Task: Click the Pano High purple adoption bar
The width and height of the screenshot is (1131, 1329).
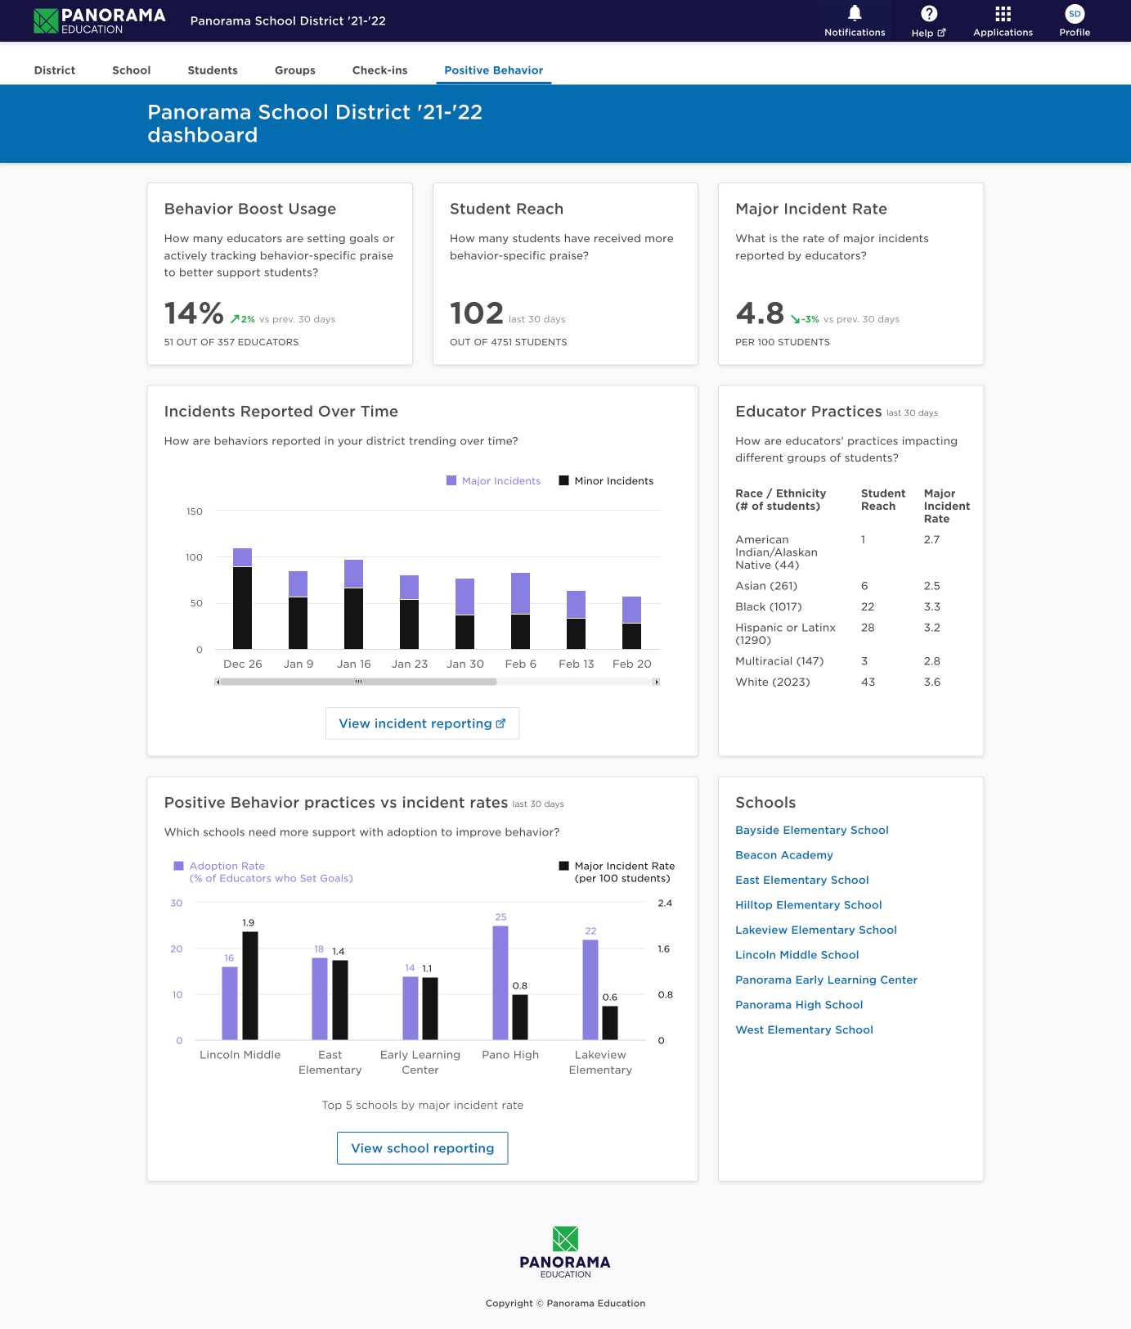Action: (500, 983)
